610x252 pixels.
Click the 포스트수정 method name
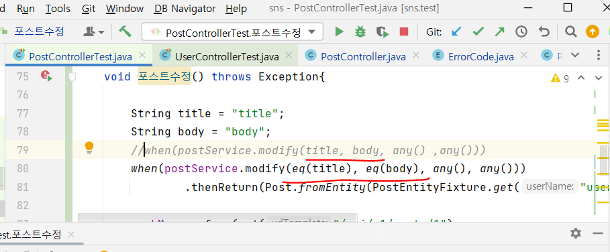164,76
